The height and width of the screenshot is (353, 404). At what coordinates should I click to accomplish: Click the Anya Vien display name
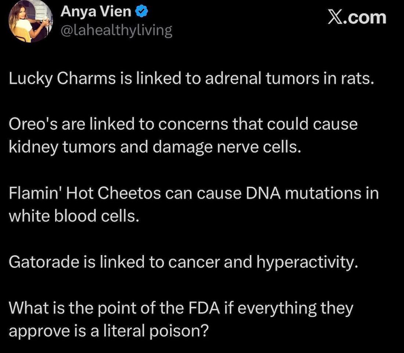[95, 12]
